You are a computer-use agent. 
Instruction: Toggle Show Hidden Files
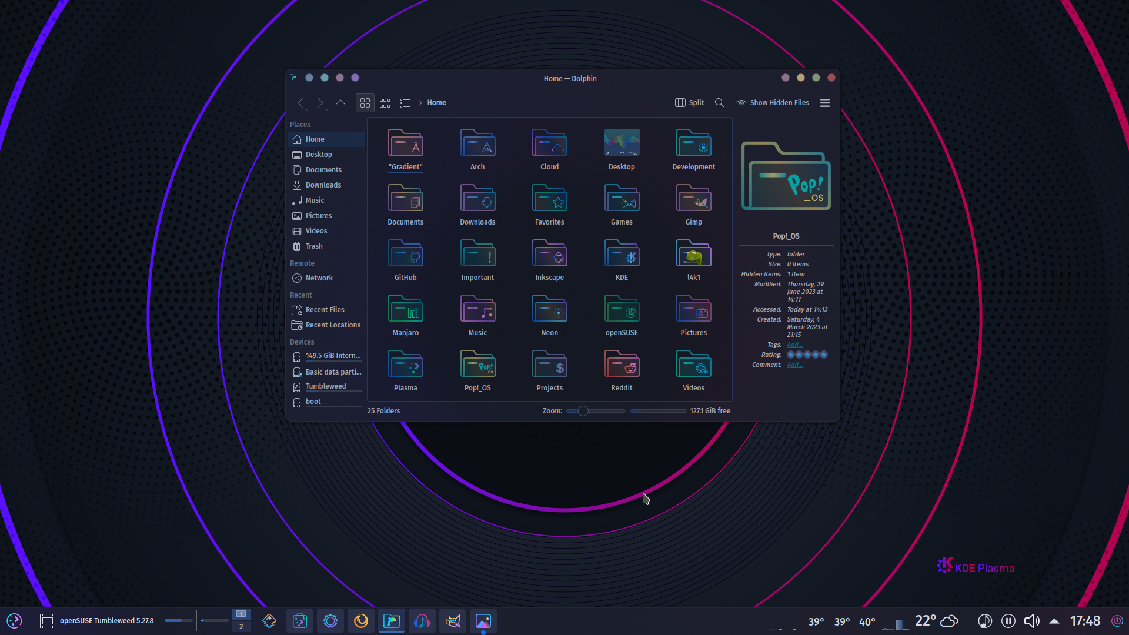[x=773, y=103]
